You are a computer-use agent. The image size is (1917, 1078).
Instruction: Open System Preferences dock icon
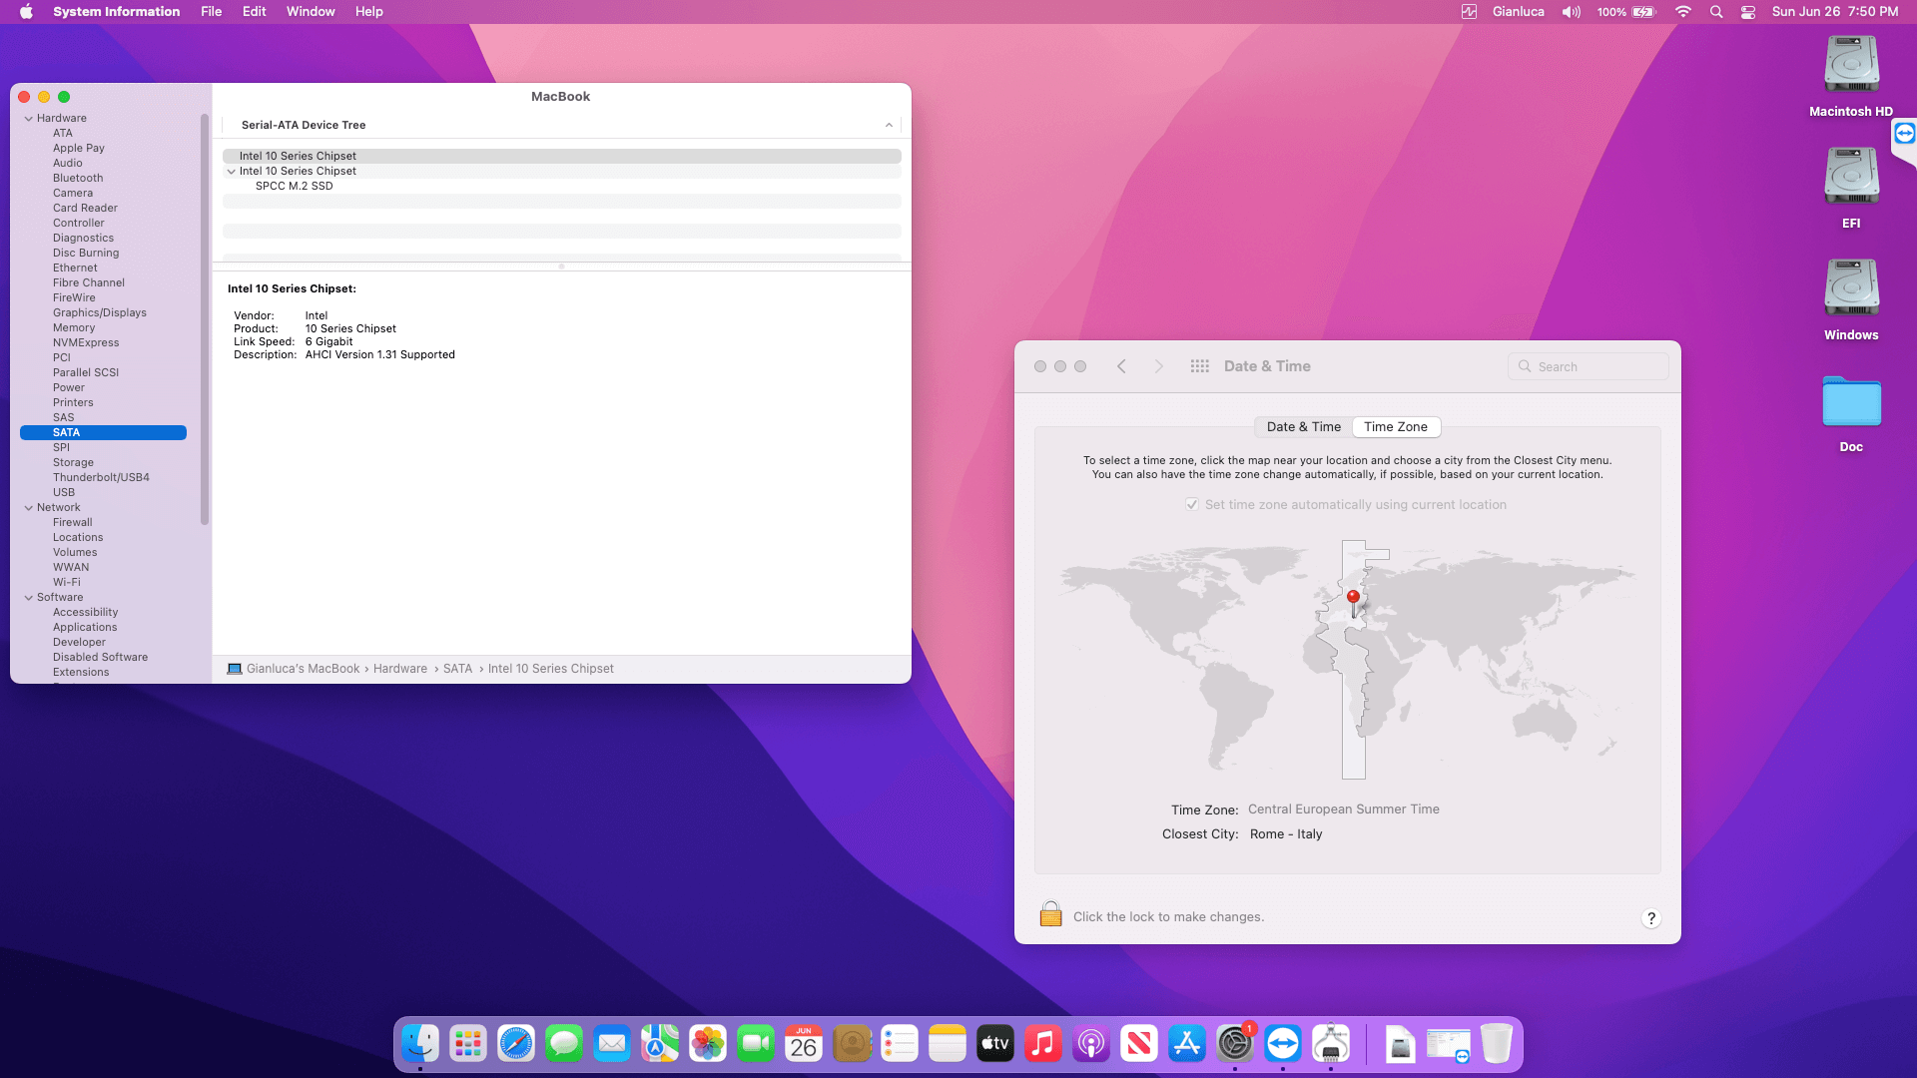(1235, 1044)
